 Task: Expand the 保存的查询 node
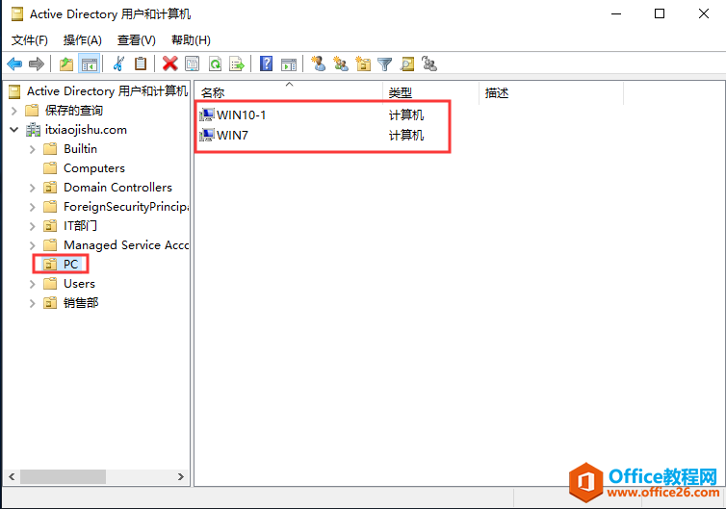pos(13,111)
